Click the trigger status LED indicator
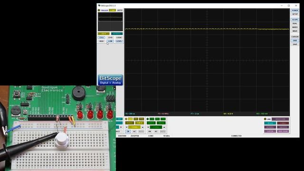 point(99,10)
